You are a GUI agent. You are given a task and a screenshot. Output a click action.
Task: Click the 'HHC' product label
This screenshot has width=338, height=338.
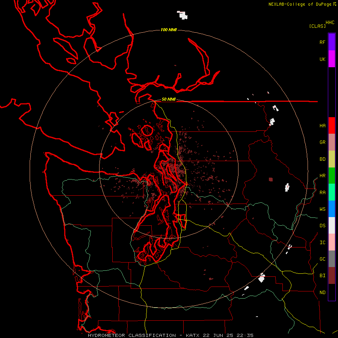coord(330,23)
